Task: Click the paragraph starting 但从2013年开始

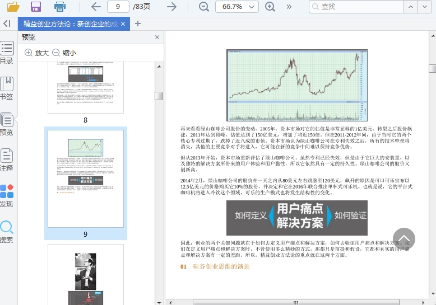Action: [295, 163]
